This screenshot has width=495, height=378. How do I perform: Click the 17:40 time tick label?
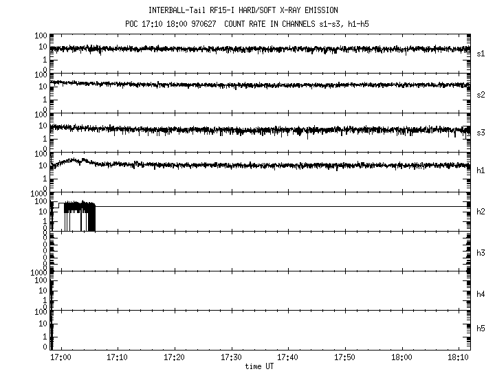point(288,358)
